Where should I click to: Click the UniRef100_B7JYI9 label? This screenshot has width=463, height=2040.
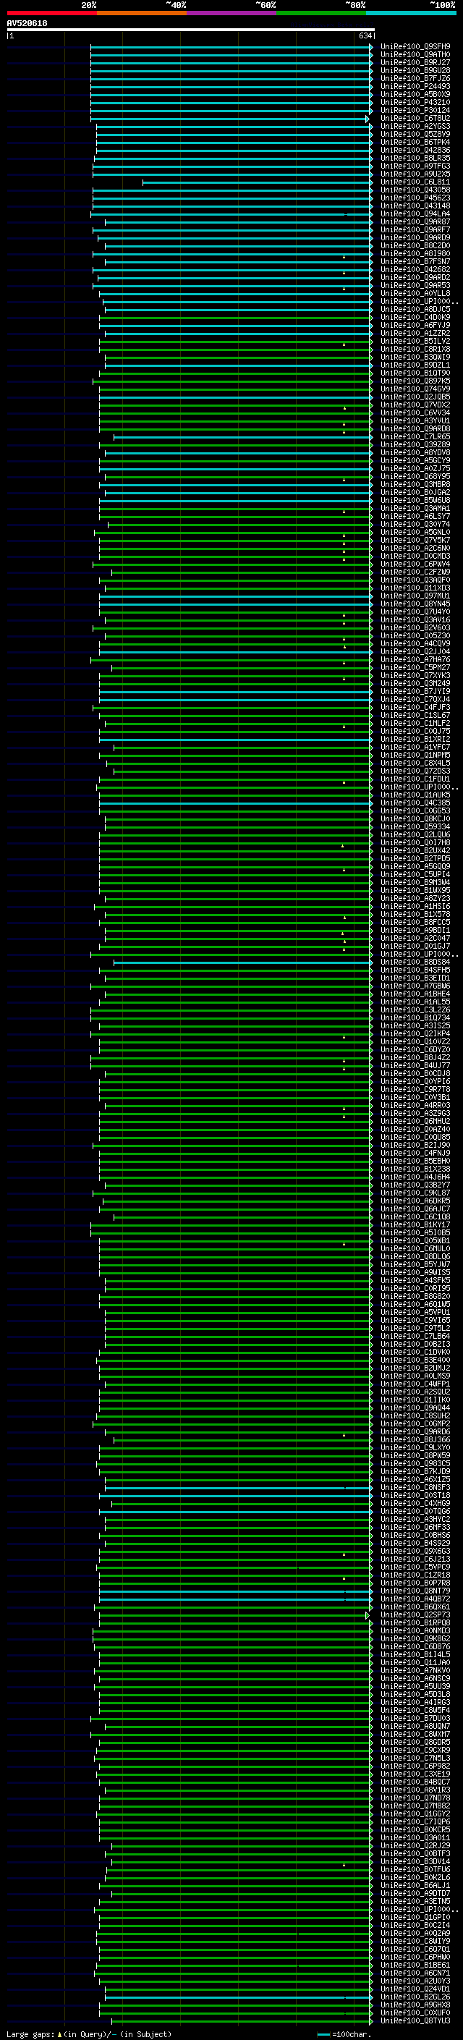tap(415, 691)
